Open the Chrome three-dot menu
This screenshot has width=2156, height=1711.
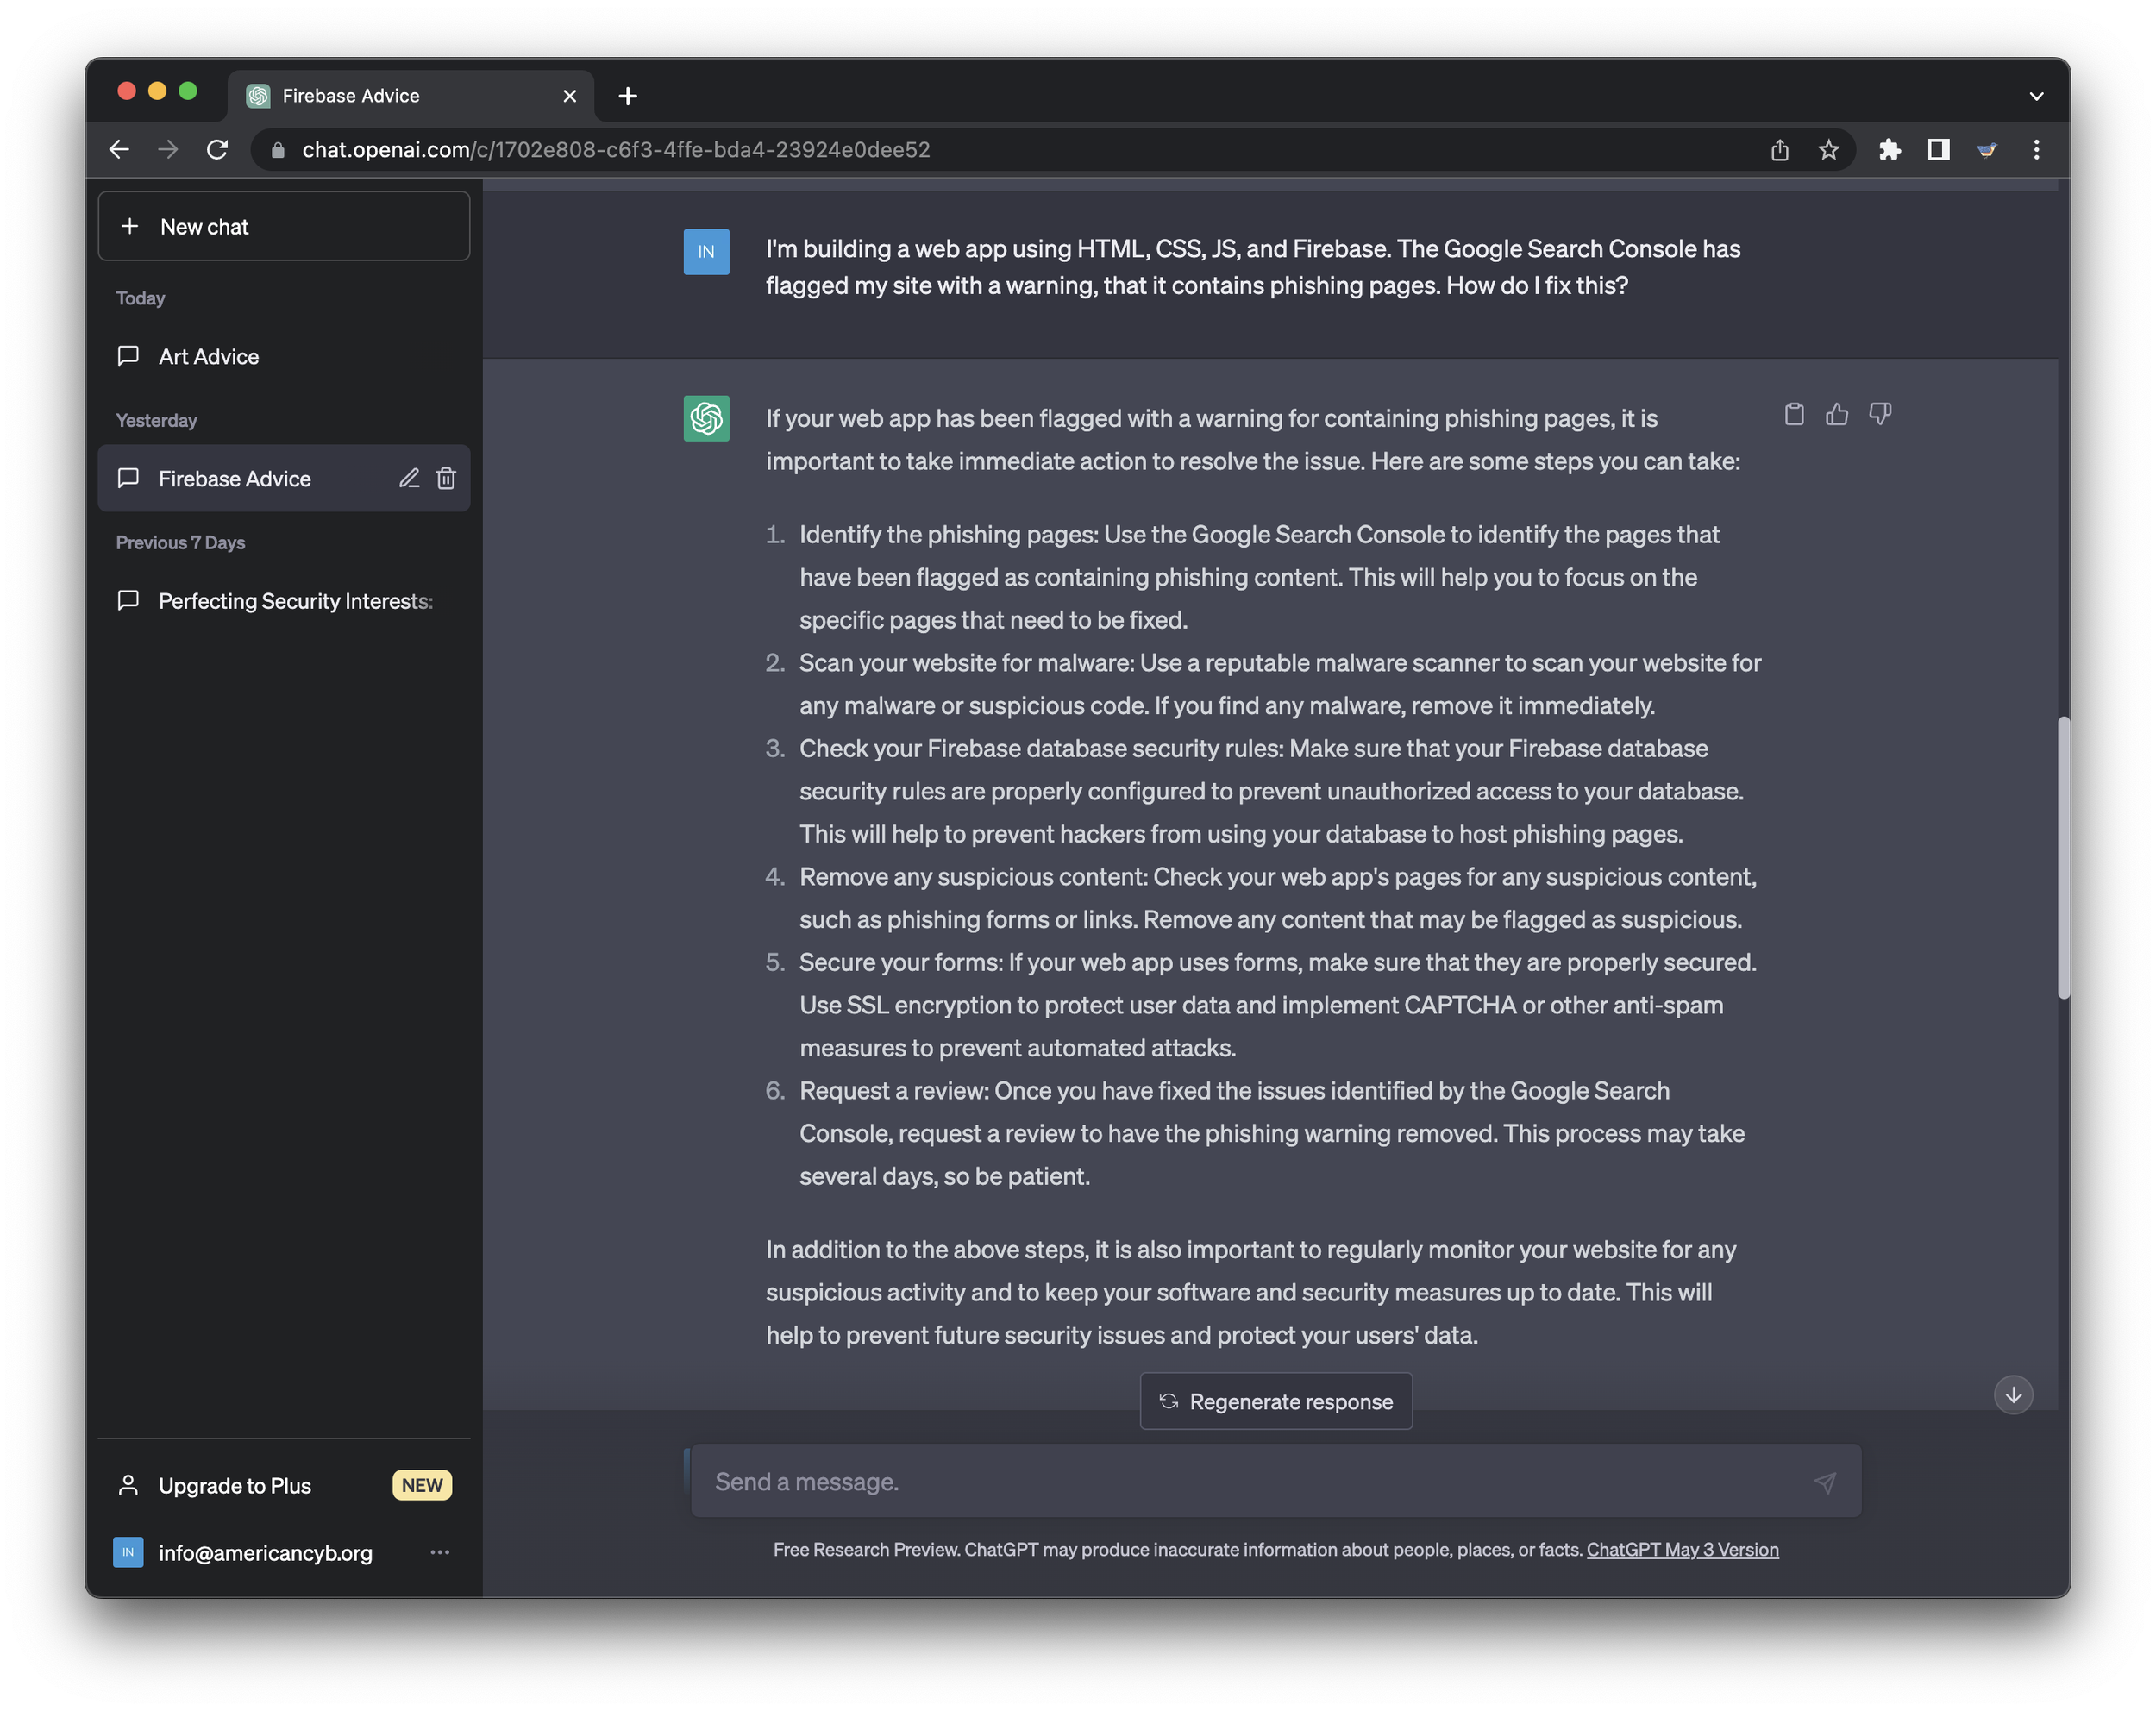(x=2036, y=150)
